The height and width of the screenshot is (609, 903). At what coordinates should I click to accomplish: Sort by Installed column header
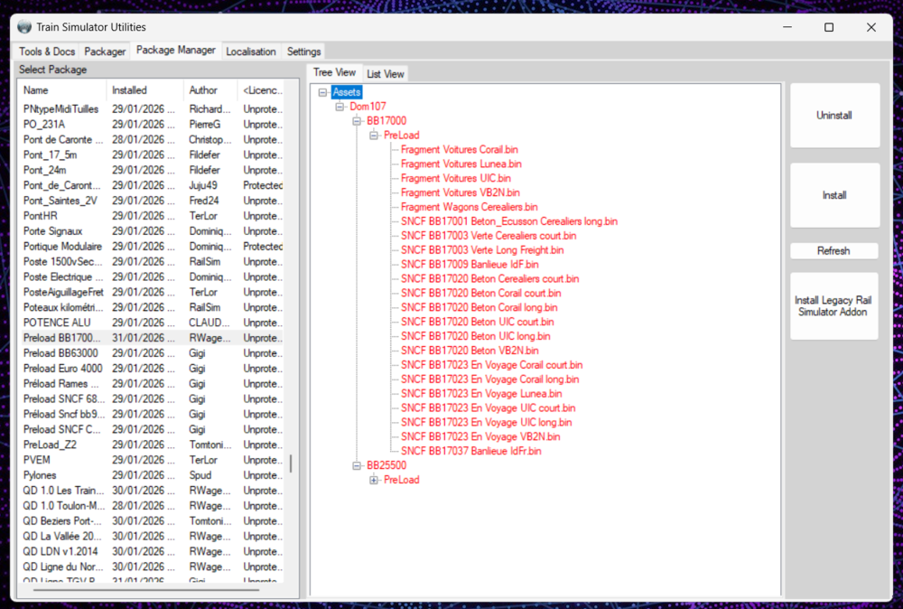145,89
